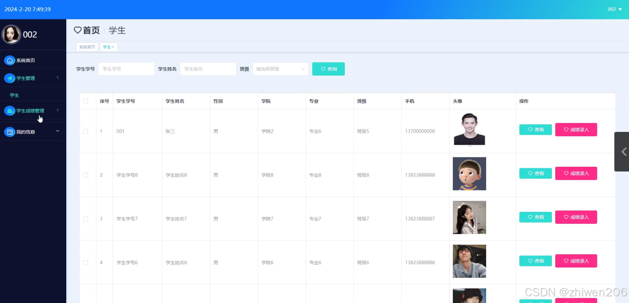Open 学生姓名6's avatar thumbnail
This screenshot has height=303, width=629.
pyautogui.click(x=469, y=261)
